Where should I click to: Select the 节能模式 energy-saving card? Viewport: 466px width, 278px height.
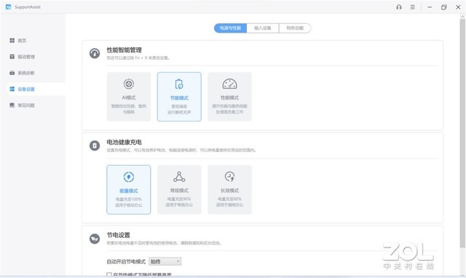179,97
